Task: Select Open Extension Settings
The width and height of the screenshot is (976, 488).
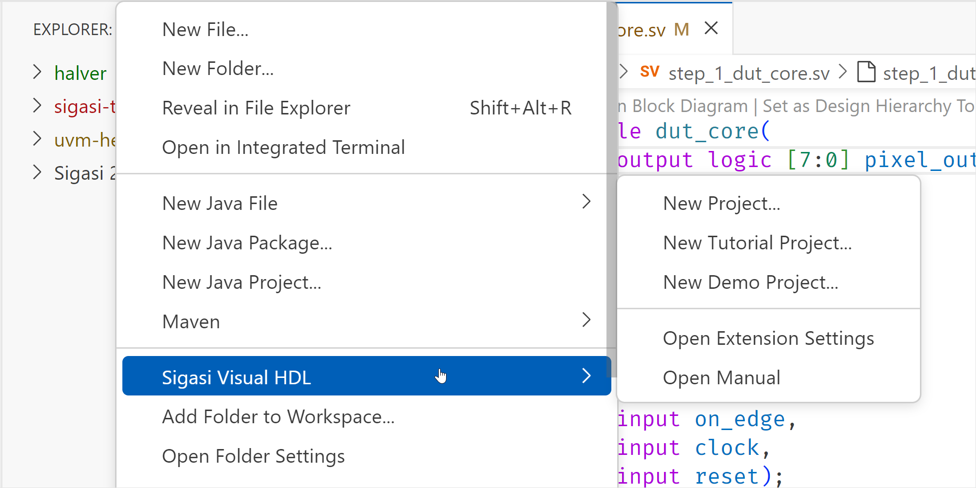Action: point(768,338)
